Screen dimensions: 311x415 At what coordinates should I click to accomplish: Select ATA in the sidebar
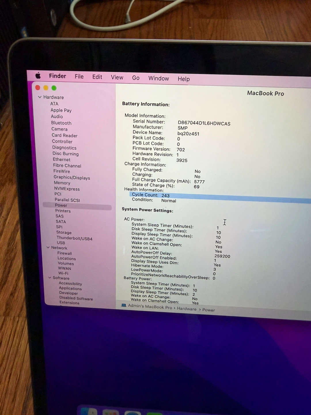[54, 104]
